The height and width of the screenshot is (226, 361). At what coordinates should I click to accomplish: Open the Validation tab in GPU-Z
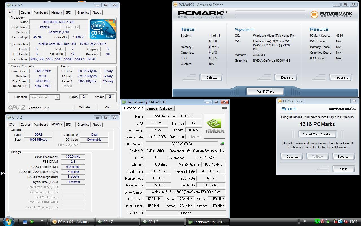(x=167, y=108)
